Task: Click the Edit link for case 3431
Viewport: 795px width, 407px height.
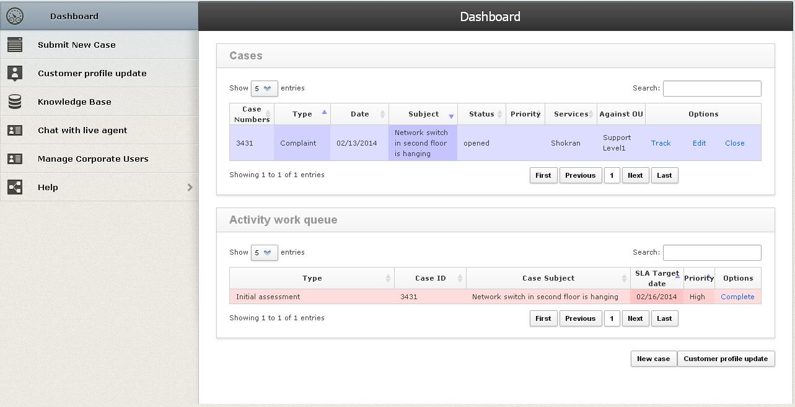Action: click(699, 143)
